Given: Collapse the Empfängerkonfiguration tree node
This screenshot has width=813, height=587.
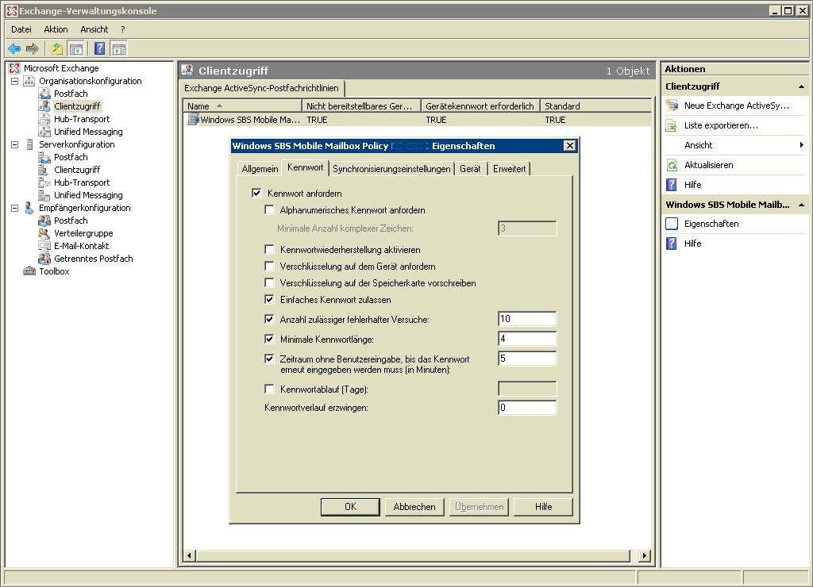Looking at the screenshot, I should click(14, 209).
